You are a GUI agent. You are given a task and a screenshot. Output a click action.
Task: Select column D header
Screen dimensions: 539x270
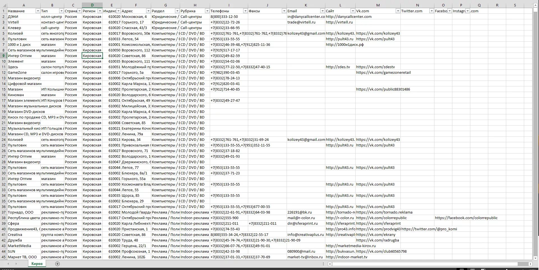[x=92, y=5]
